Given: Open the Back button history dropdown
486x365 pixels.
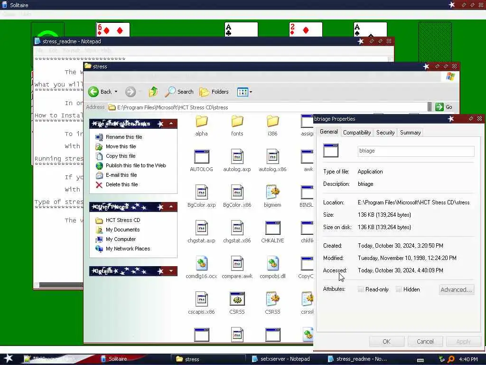Looking at the screenshot, I should pyautogui.click(x=116, y=92).
